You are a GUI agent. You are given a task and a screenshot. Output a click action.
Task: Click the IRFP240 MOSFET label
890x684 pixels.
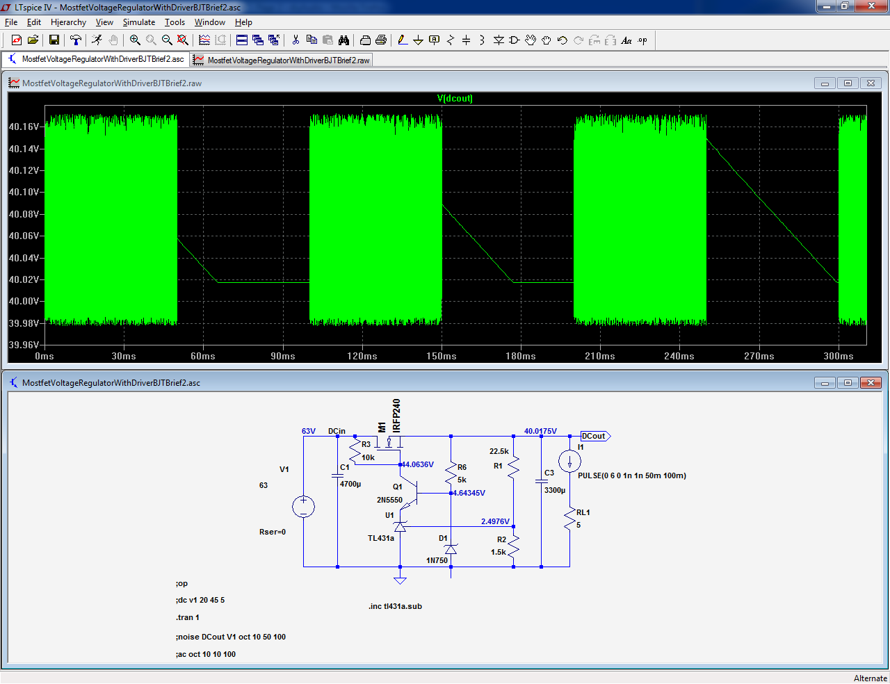tap(396, 415)
